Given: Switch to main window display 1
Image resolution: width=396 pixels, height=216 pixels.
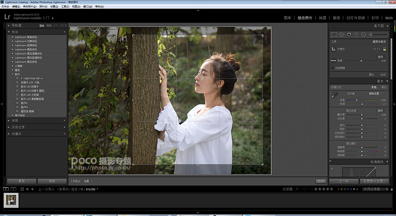Looking at the screenshot, I should 6,189.
